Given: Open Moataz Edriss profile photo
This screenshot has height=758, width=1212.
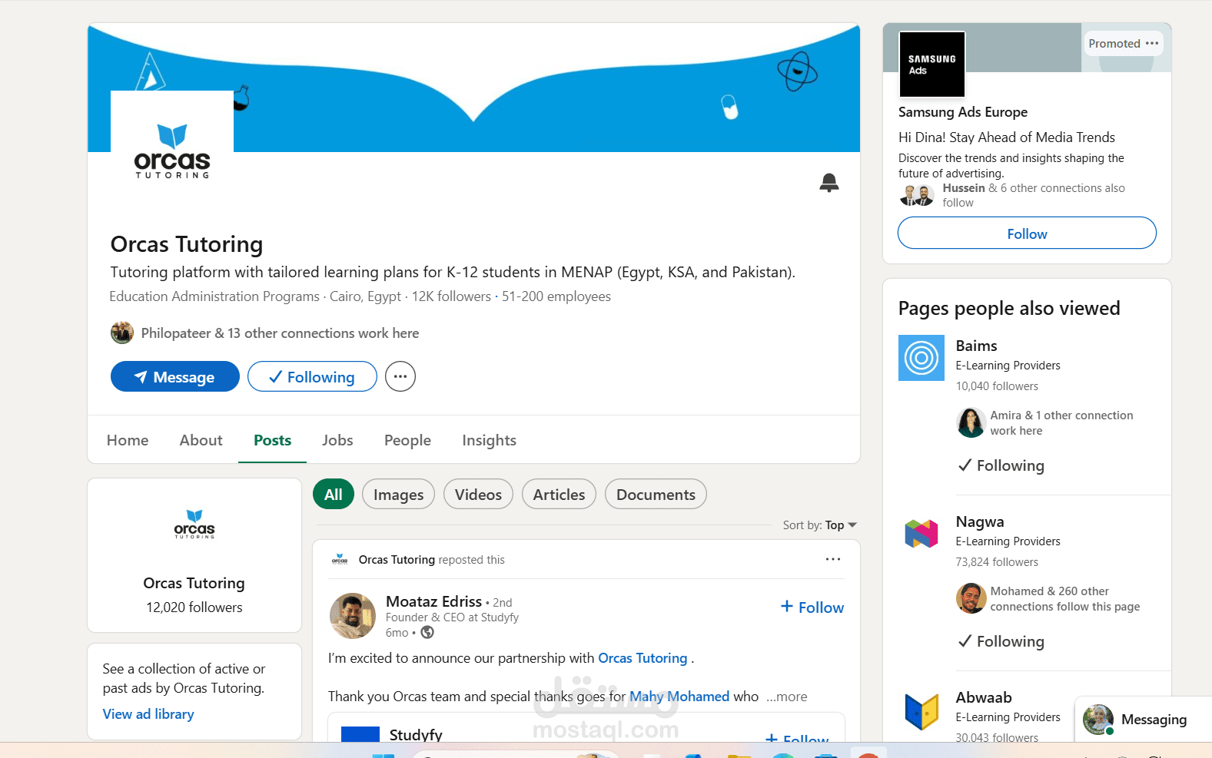Looking at the screenshot, I should (x=353, y=616).
